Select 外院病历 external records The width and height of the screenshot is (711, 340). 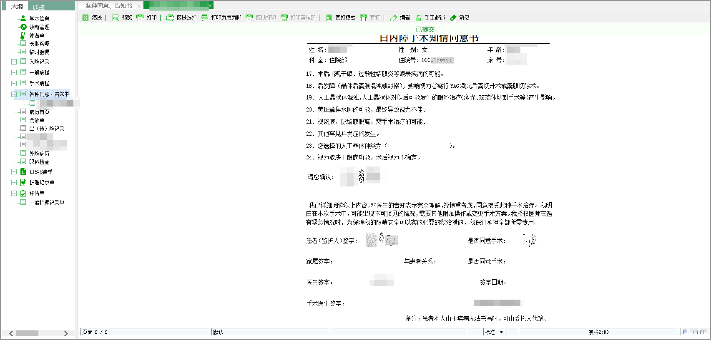pos(39,154)
